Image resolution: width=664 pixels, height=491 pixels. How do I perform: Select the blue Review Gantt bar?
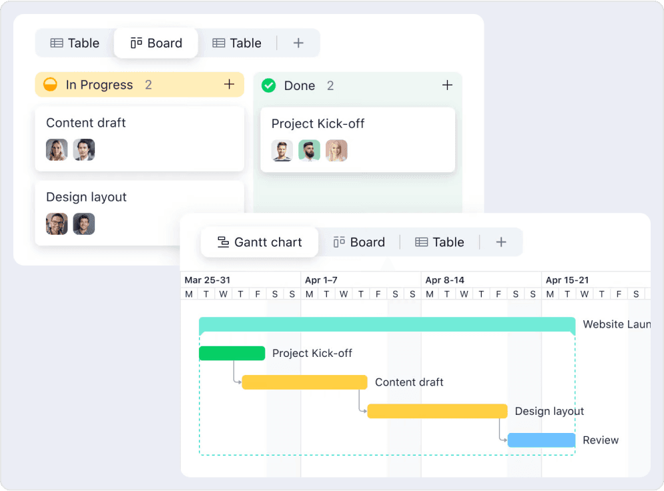coord(541,440)
